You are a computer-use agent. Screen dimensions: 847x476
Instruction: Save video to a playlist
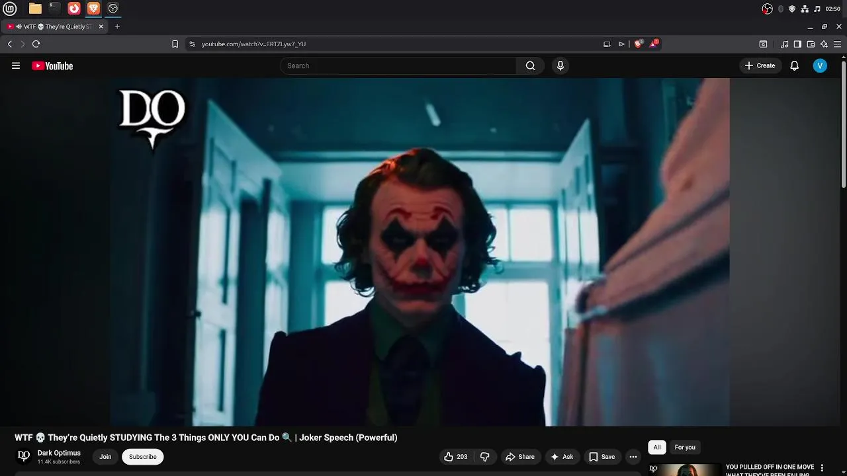pos(602,457)
